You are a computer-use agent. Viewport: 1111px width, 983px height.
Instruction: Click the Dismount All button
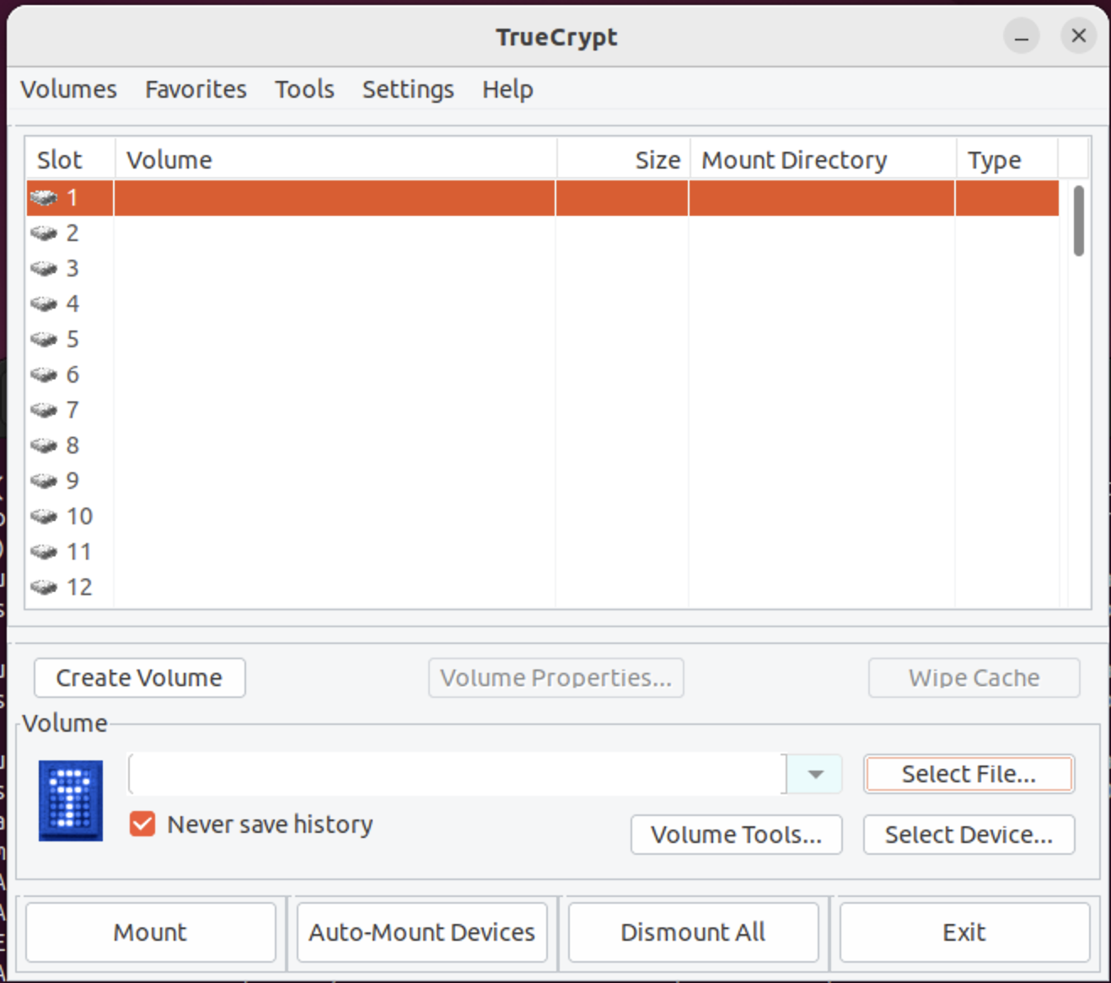694,932
